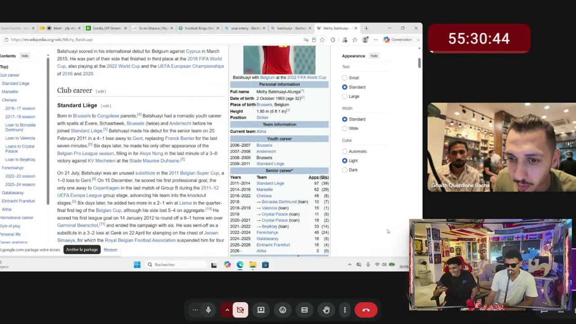Click the Rechercher taskbar search box

pyautogui.click(x=178, y=265)
